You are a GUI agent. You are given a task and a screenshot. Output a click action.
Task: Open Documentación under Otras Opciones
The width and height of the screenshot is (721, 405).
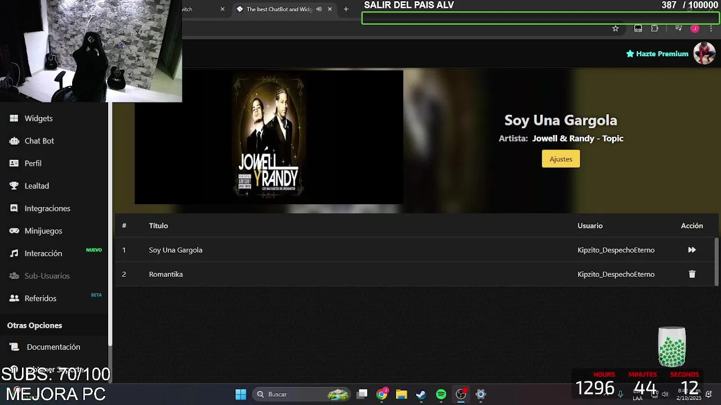pos(54,347)
